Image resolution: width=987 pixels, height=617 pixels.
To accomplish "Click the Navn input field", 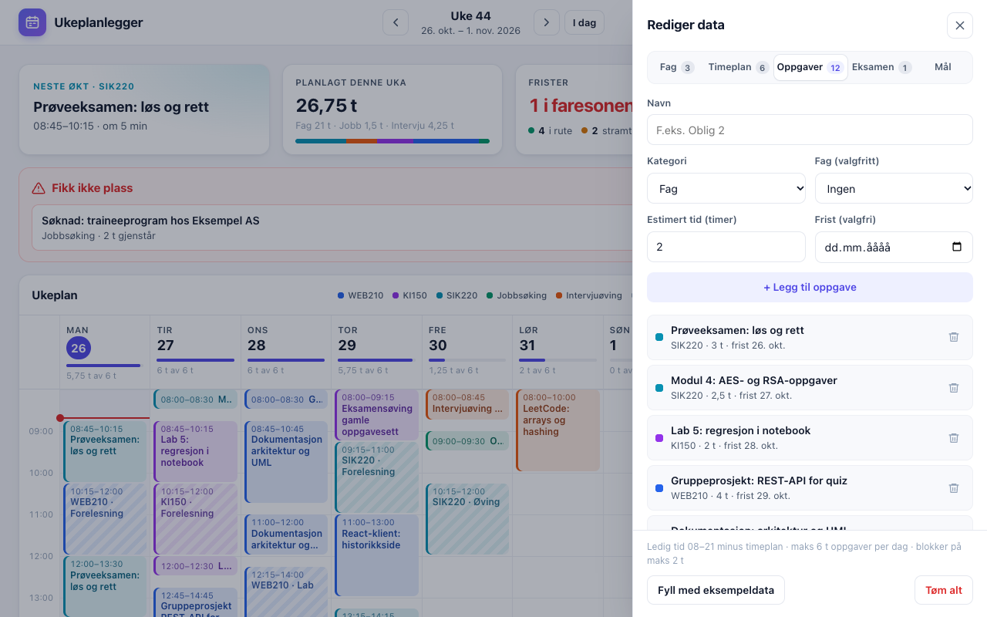I will pyautogui.click(x=810, y=130).
